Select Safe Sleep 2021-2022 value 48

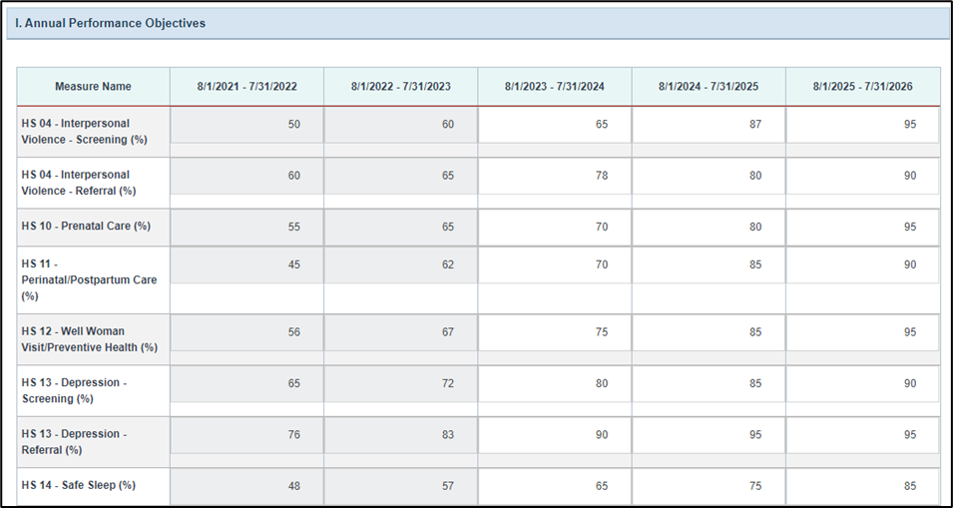click(x=246, y=486)
